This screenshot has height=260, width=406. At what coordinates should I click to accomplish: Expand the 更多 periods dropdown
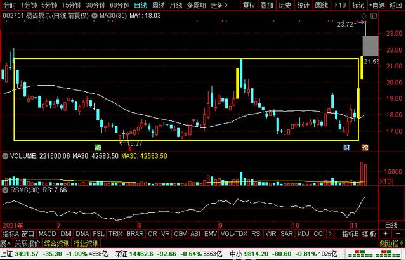click(x=219, y=5)
